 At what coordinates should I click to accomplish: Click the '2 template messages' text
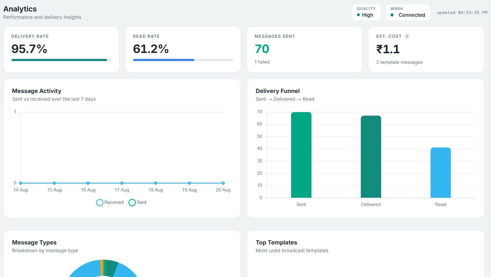(399, 62)
